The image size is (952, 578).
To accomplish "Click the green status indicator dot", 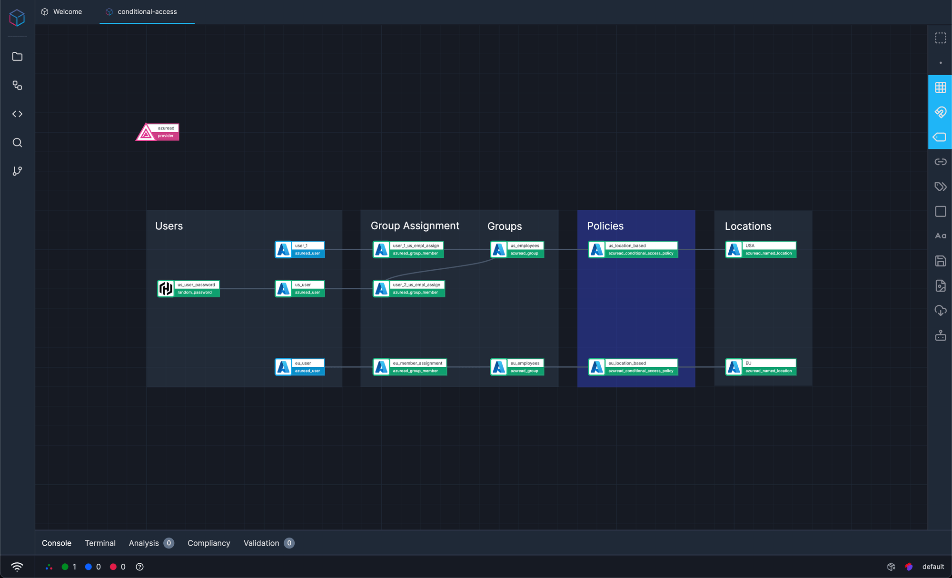I will (x=65, y=567).
